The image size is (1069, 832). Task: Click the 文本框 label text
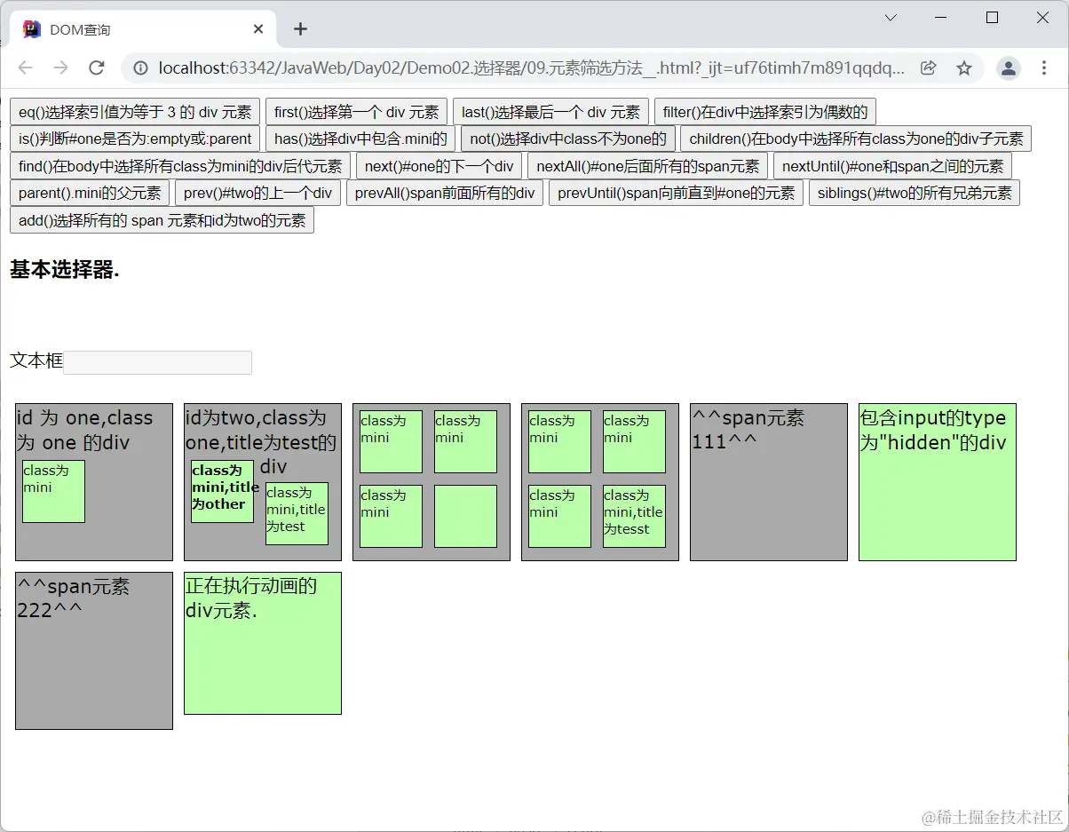[36, 361]
